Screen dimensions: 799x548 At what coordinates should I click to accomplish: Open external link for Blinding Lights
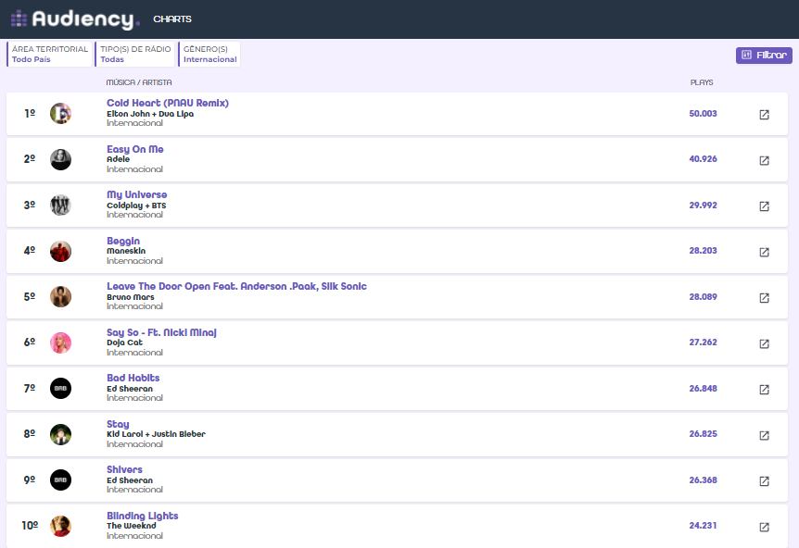(764, 527)
